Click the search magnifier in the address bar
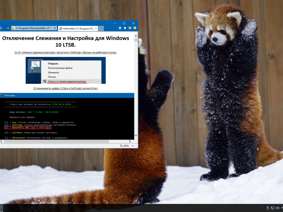 [x=48, y=28]
